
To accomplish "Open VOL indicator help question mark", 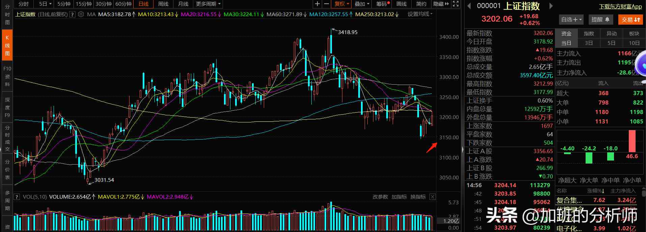I will pos(17,197).
